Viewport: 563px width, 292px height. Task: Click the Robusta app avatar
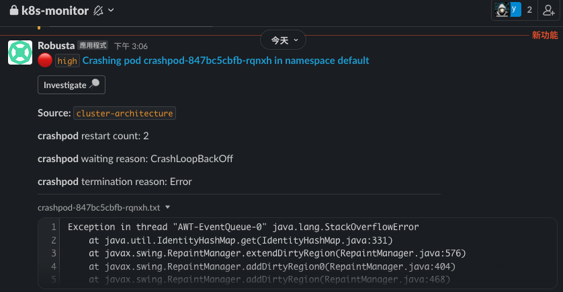pyautogui.click(x=20, y=52)
